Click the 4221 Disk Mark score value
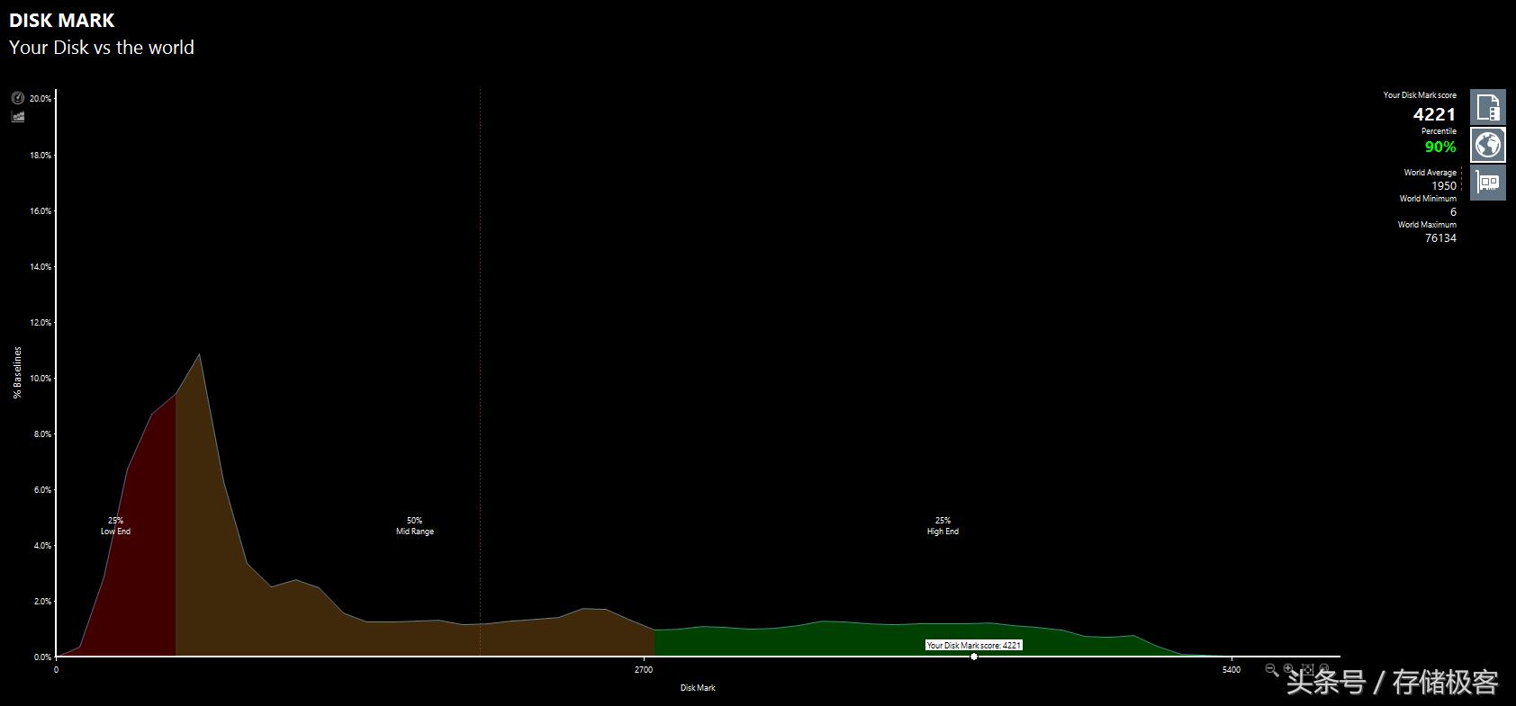 1434,114
